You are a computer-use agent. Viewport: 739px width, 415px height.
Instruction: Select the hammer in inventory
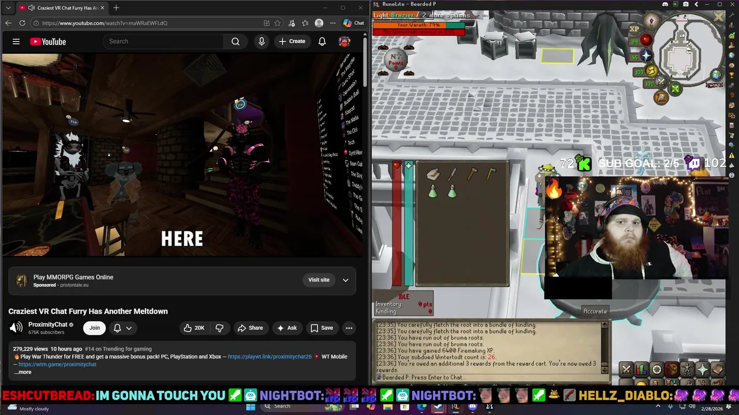click(472, 174)
